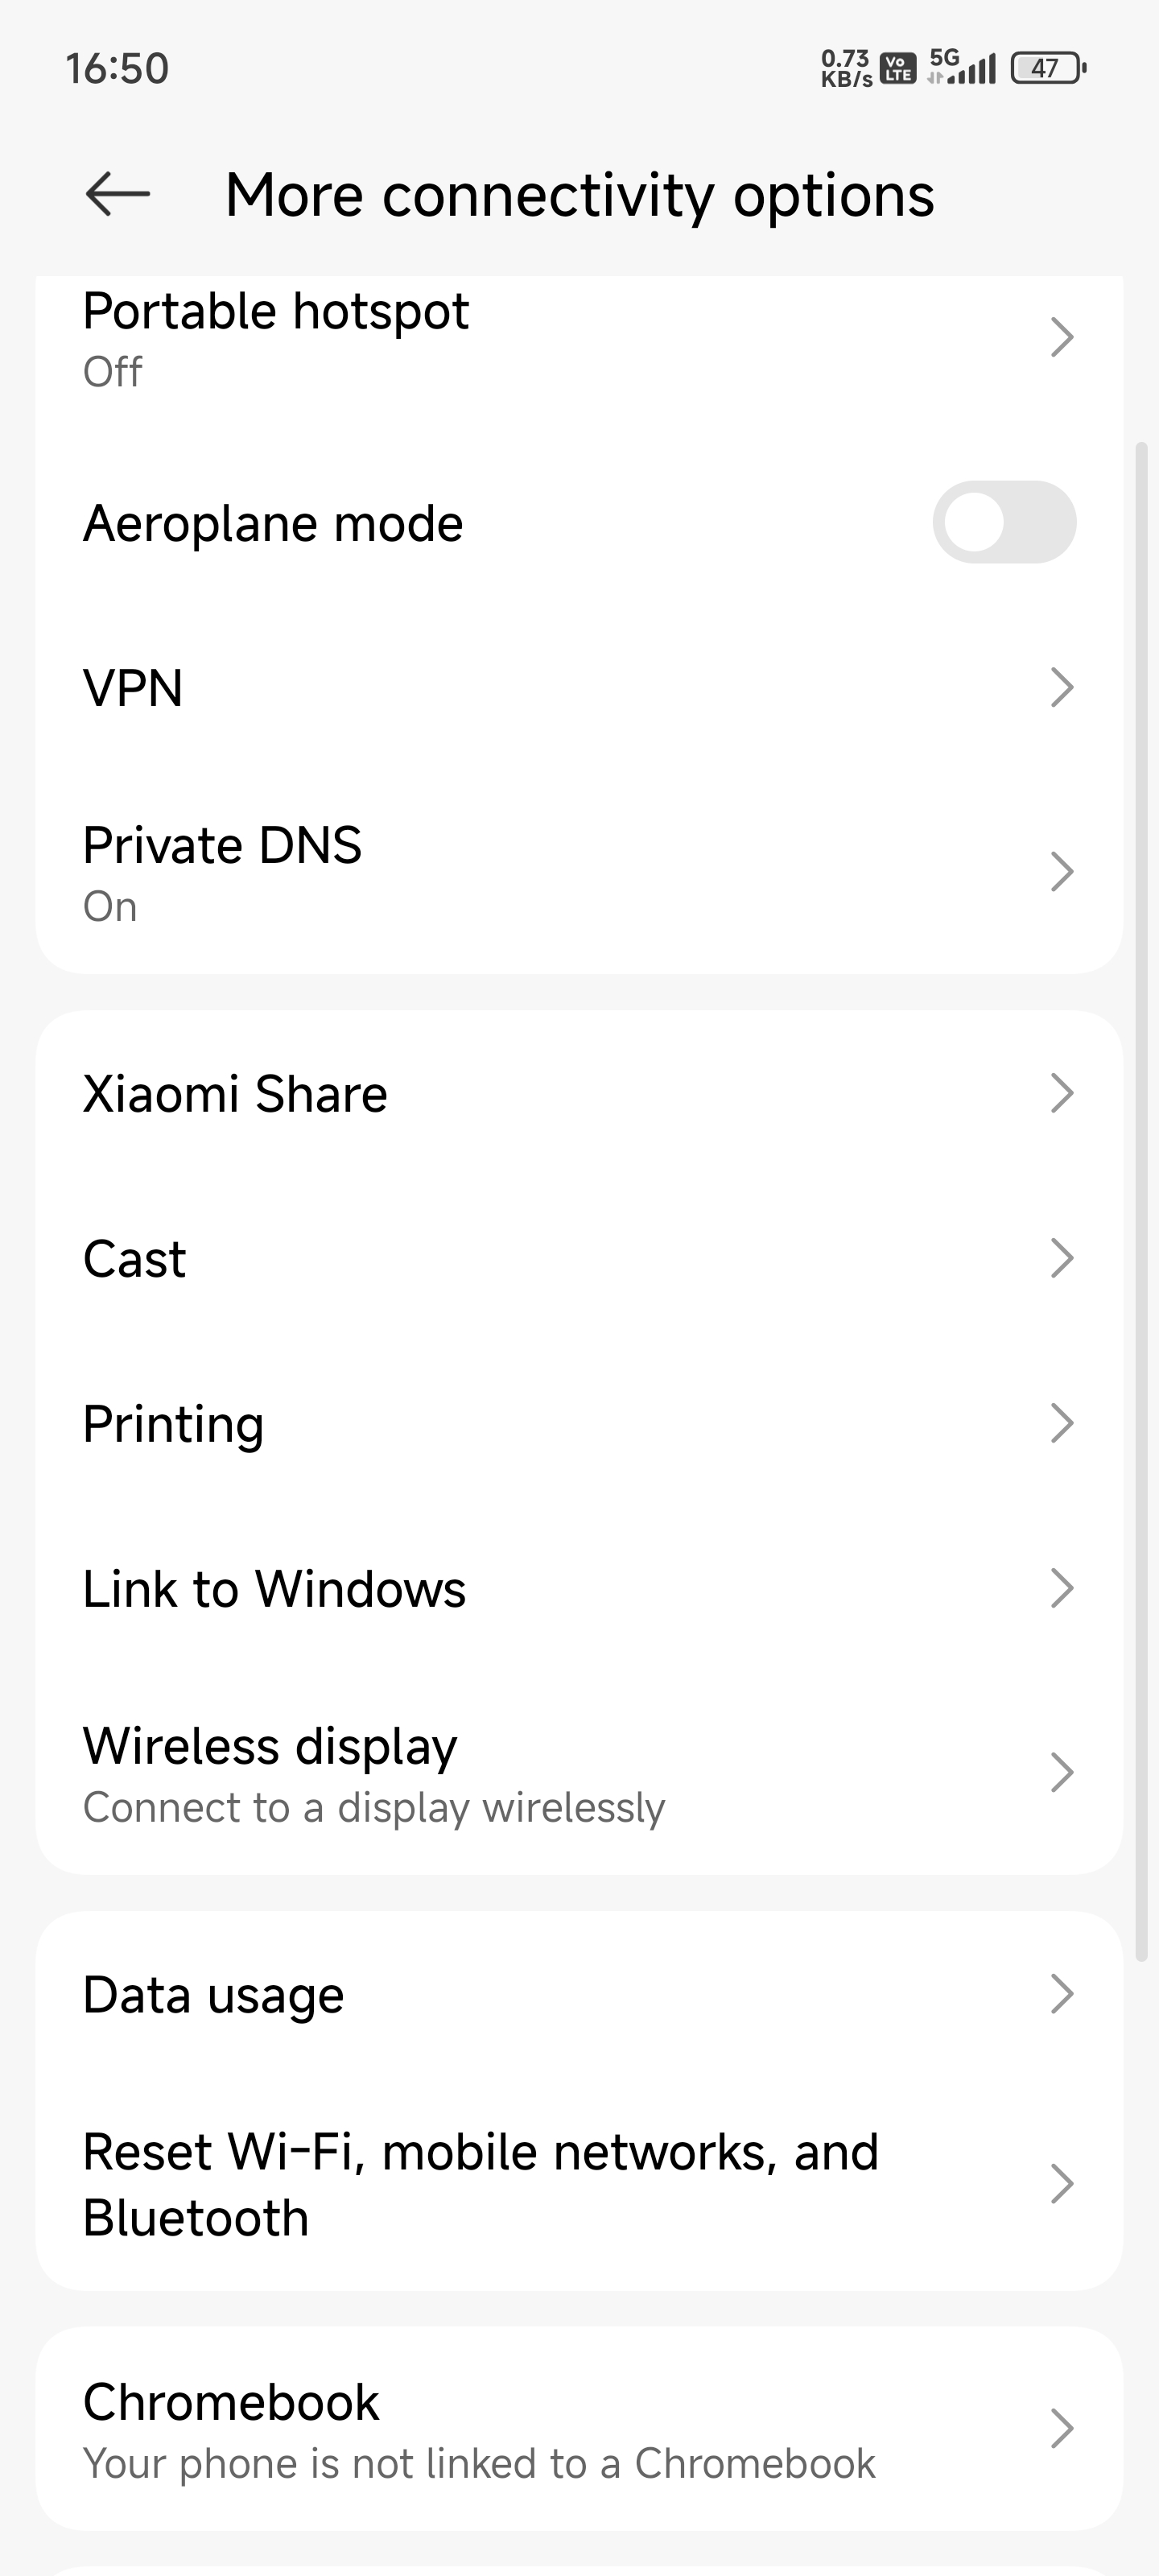Click the vertical scrollbar on the right edge
The image size is (1159, 2576).
coord(1142,1200)
